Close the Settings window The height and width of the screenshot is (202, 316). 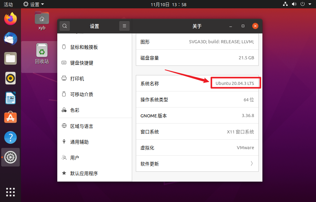click(255, 26)
